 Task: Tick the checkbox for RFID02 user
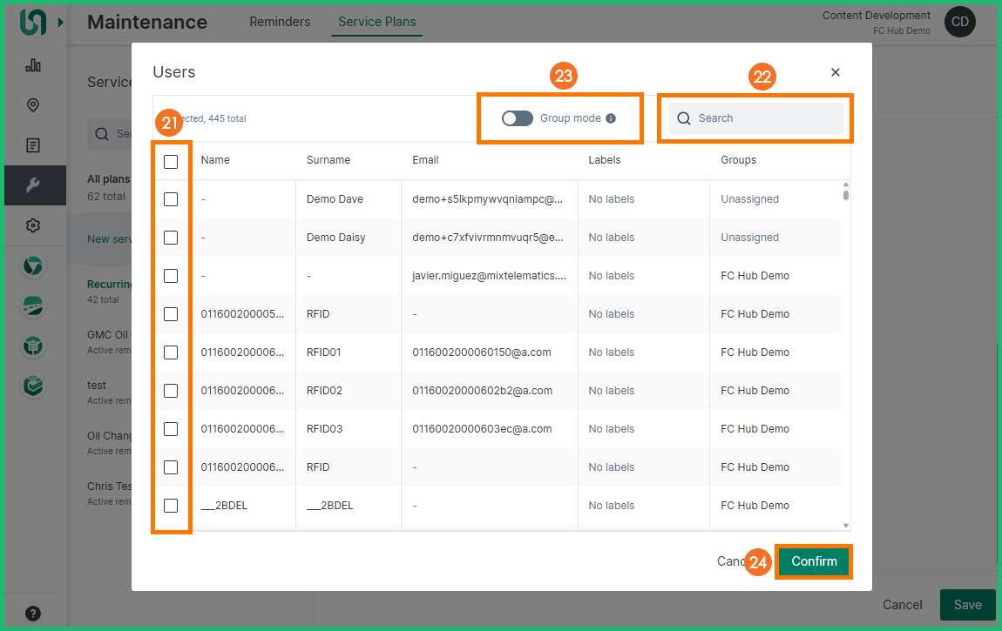171,391
